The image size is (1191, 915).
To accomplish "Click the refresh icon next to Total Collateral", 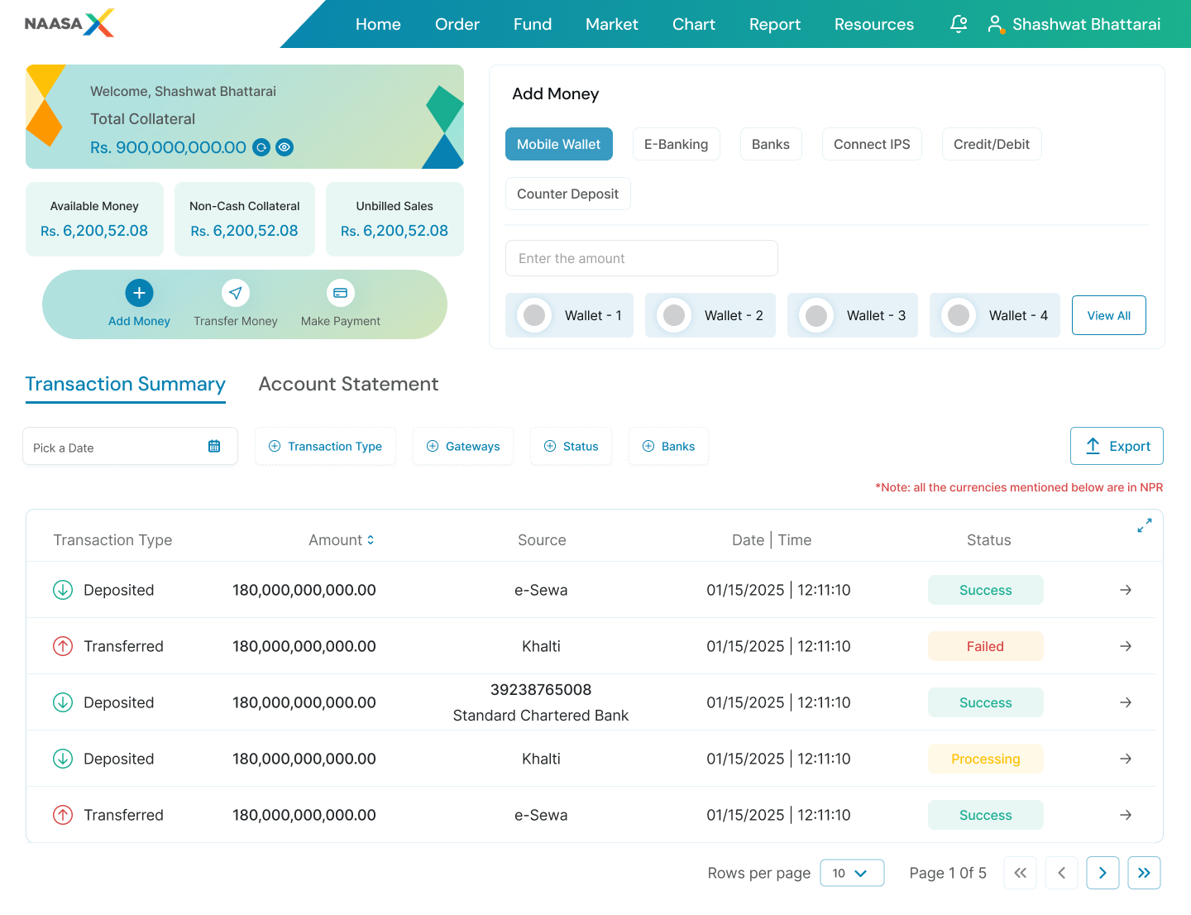I will (262, 147).
